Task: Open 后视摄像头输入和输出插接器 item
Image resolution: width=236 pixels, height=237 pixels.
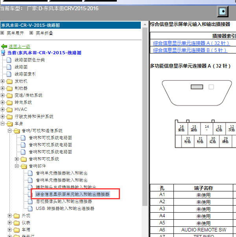Action: click(64, 201)
